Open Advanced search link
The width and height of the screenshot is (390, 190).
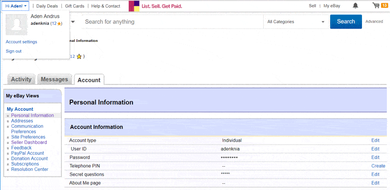(x=374, y=22)
